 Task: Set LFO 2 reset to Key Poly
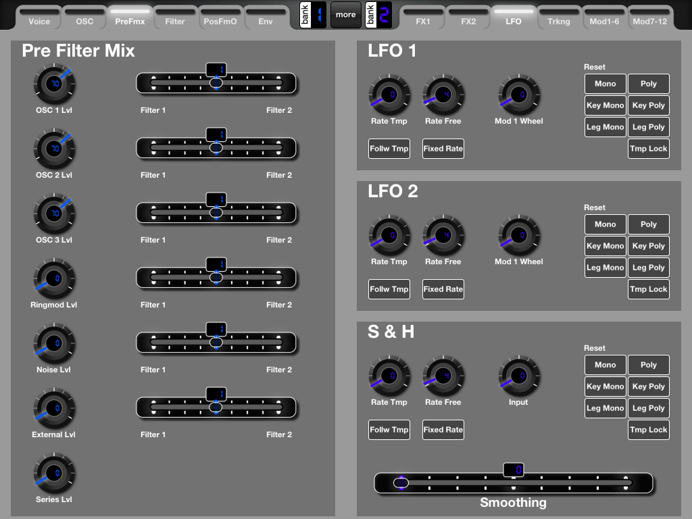(649, 246)
